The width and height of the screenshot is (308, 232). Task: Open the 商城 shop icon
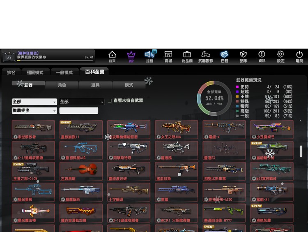pyautogui.click(x=168, y=56)
